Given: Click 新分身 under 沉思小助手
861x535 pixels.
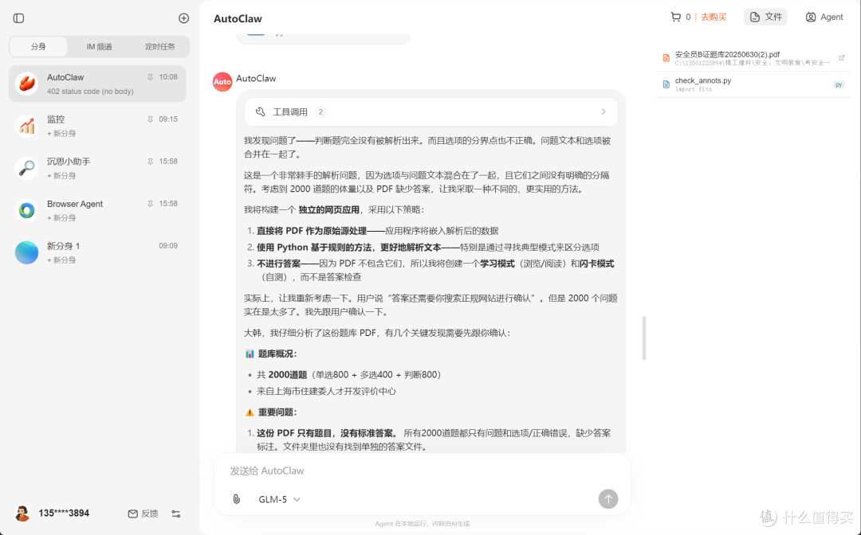Looking at the screenshot, I should click(61, 175).
